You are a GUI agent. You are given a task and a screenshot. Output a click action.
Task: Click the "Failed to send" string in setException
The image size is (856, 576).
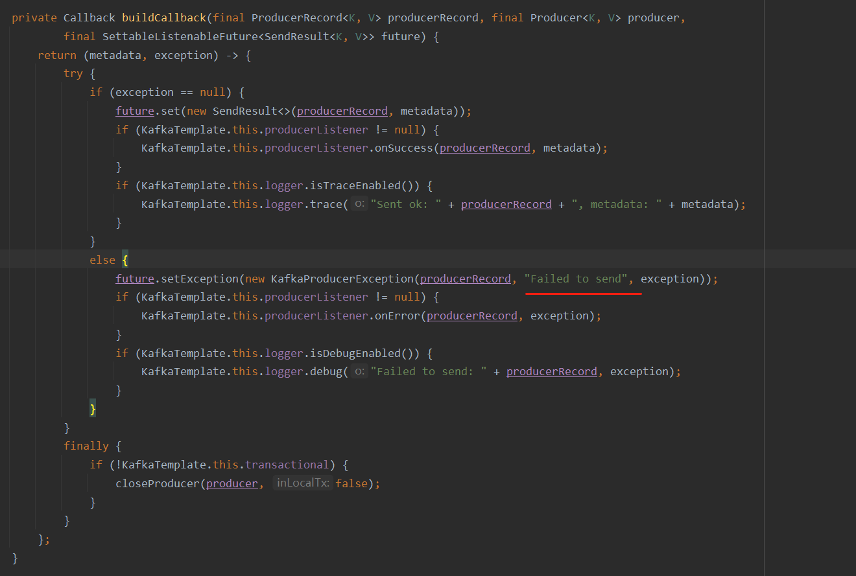click(576, 279)
